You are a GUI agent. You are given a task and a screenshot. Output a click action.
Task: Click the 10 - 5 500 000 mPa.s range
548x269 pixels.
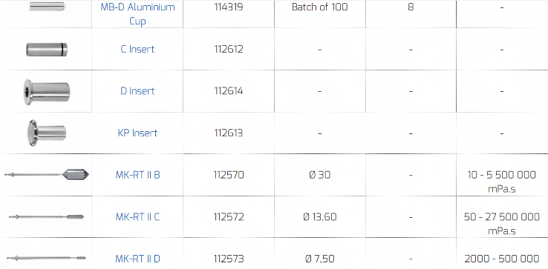coord(502,182)
